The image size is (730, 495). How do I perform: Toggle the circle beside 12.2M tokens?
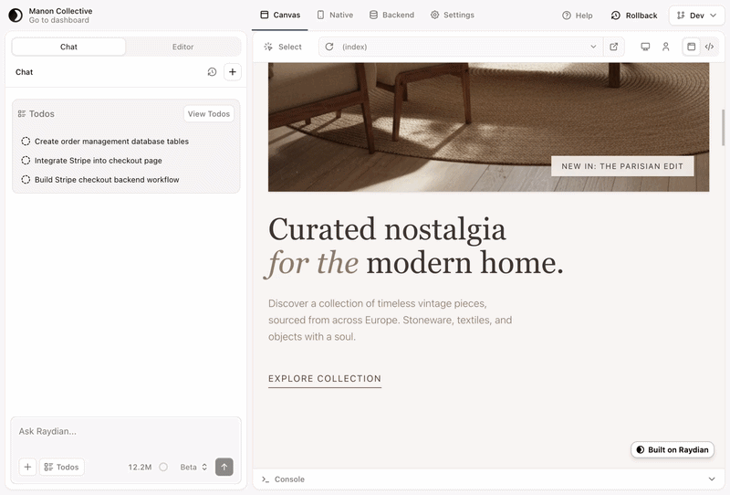pyautogui.click(x=163, y=467)
